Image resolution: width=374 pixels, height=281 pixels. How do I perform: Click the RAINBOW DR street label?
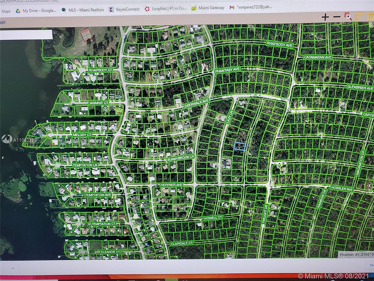[x=322, y=199]
